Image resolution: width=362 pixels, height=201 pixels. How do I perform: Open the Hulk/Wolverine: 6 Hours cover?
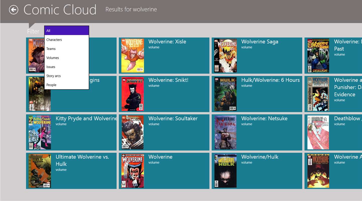[x=225, y=94]
